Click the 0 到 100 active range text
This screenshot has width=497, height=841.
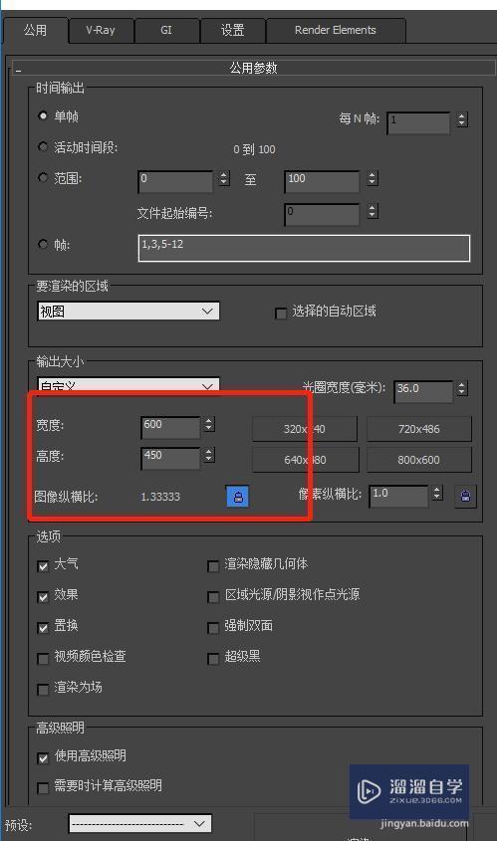[x=254, y=149]
